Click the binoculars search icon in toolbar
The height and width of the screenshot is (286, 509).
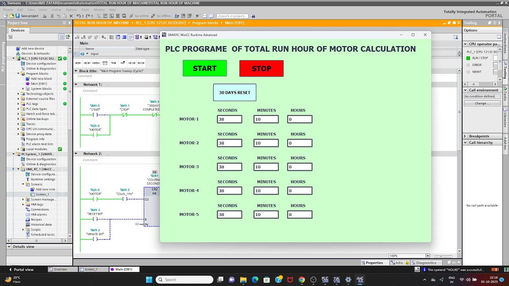(x=253, y=16)
